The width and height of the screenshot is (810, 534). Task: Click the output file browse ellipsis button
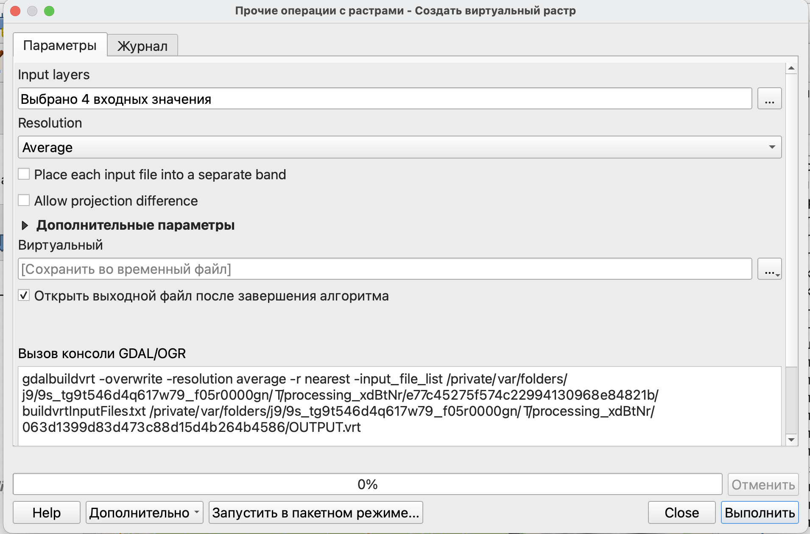click(x=769, y=269)
